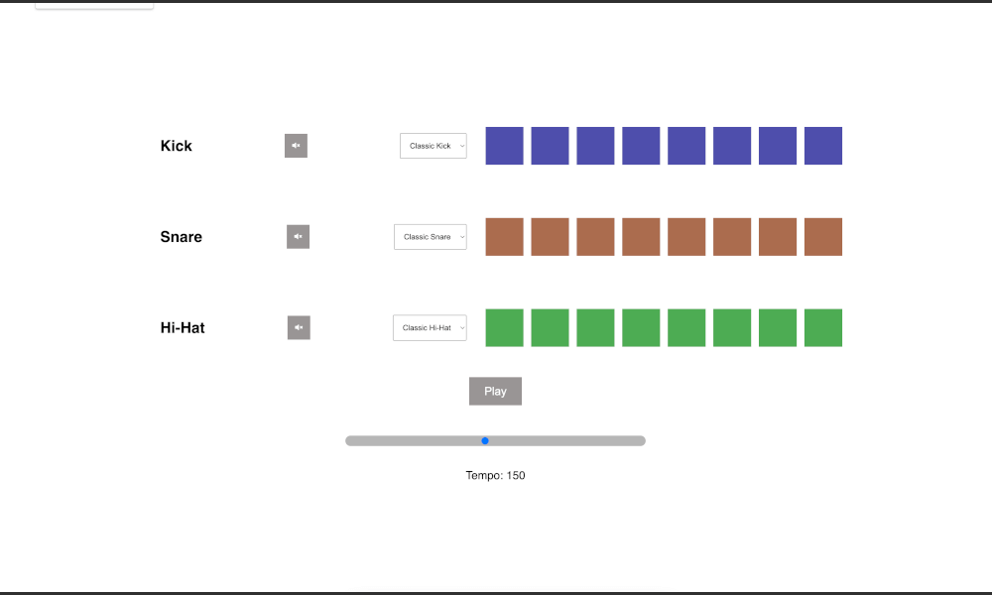This screenshot has height=595, width=992.
Task: Open the Classic Kick sound dropdown
Action: click(434, 146)
